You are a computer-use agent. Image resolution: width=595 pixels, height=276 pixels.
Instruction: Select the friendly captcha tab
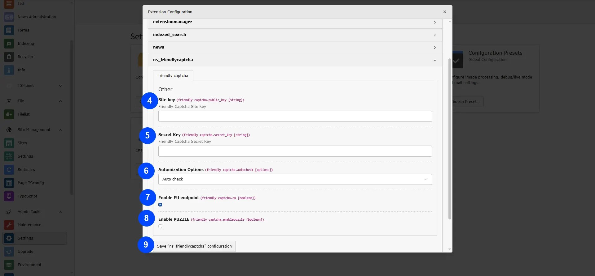coord(173,76)
